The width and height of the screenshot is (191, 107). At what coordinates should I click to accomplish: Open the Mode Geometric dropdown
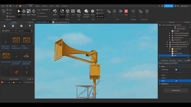pyautogui.click(x=46, y=10)
